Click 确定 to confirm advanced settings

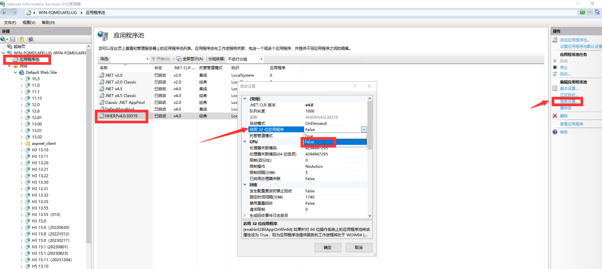coord(328,248)
